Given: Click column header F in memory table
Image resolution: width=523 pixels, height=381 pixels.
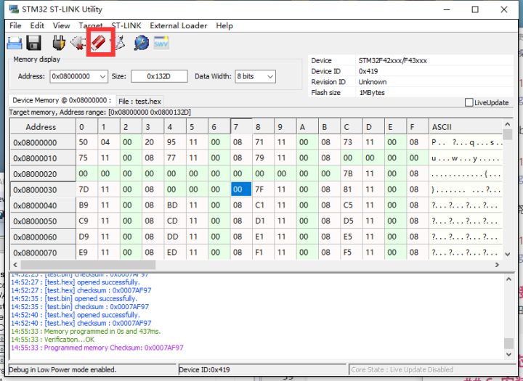Looking at the screenshot, I should click(417, 127).
